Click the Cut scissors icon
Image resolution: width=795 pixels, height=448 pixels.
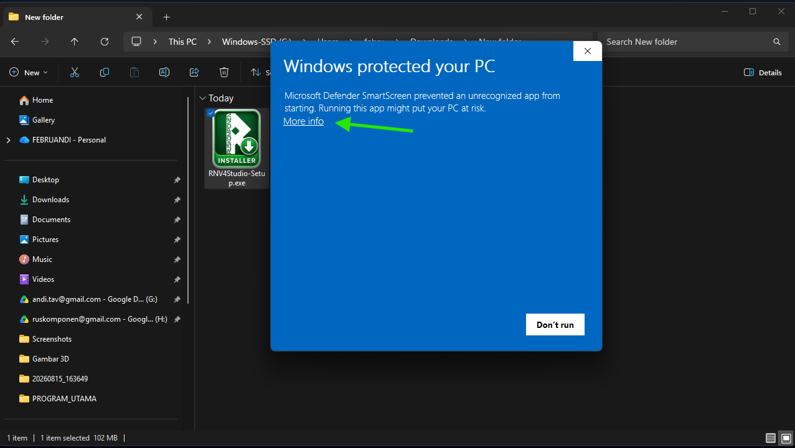click(75, 73)
